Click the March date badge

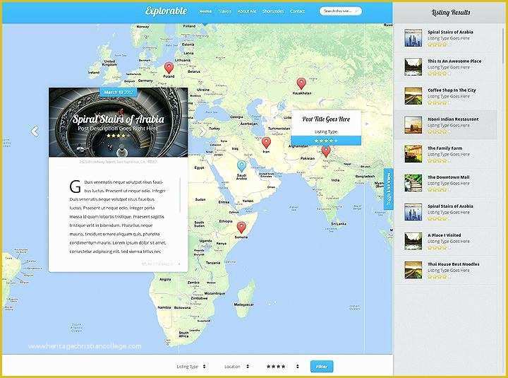[x=119, y=92]
